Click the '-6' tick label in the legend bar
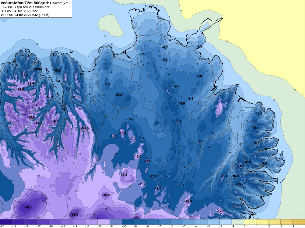 point(172,226)
